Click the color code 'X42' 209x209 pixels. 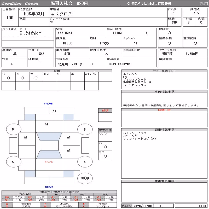point(42,54)
